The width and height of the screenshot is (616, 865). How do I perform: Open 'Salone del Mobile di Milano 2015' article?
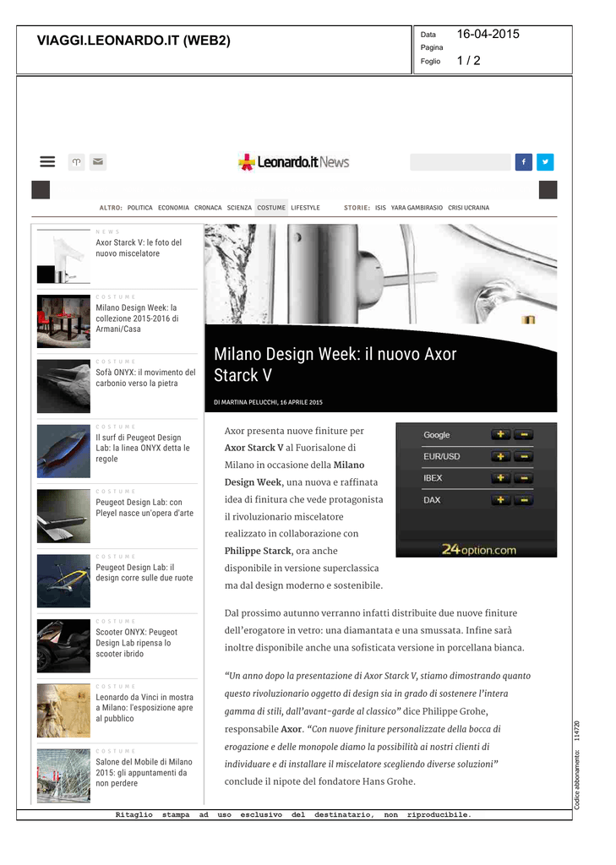[x=144, y=772]
